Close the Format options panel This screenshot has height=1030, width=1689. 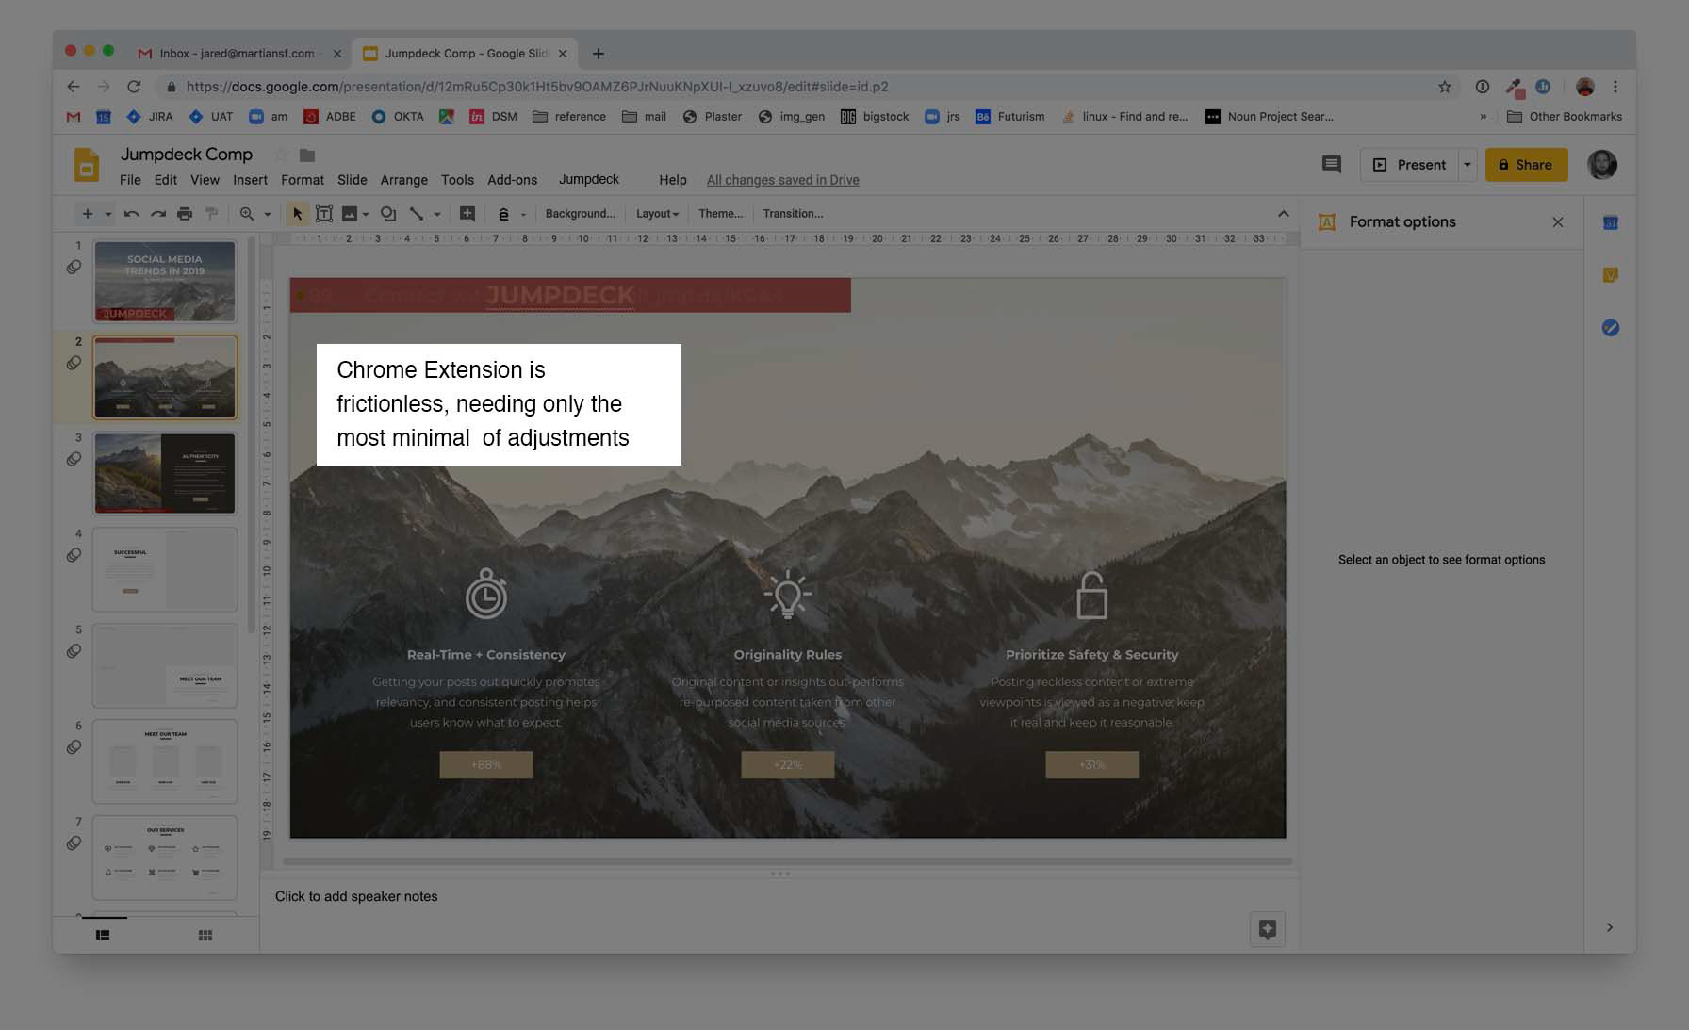[1558, 222]
